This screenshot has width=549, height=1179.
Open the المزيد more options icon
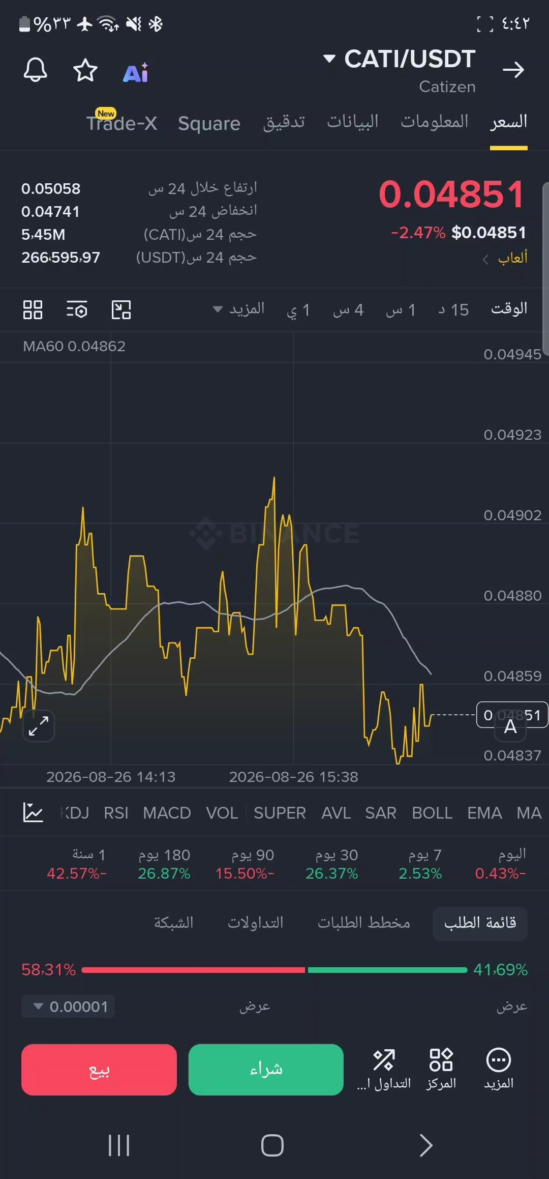[x=499, y=1069]
